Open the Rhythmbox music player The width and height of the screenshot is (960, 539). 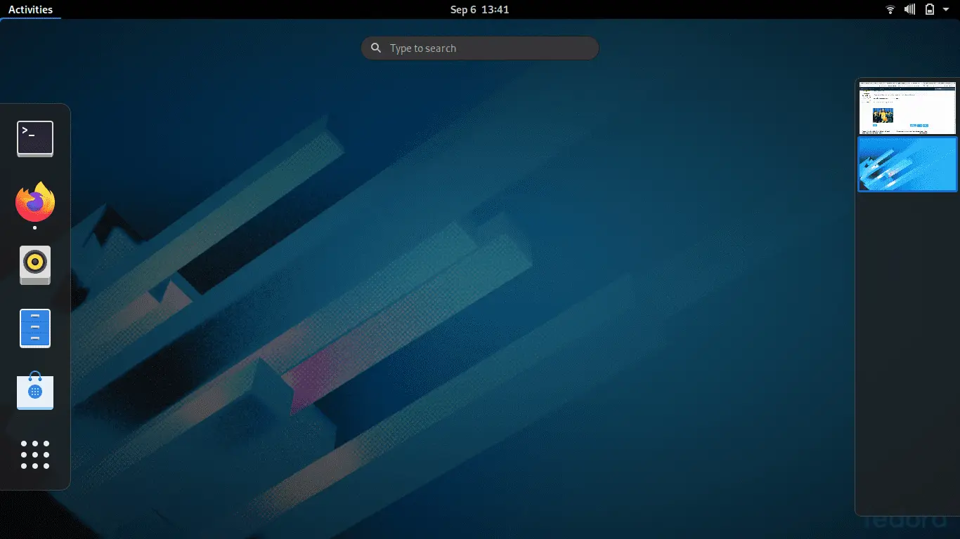(x=34, y=265)
